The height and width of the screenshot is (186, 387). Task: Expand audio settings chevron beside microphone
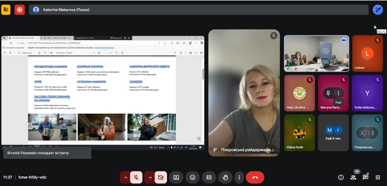coord(125,177)
